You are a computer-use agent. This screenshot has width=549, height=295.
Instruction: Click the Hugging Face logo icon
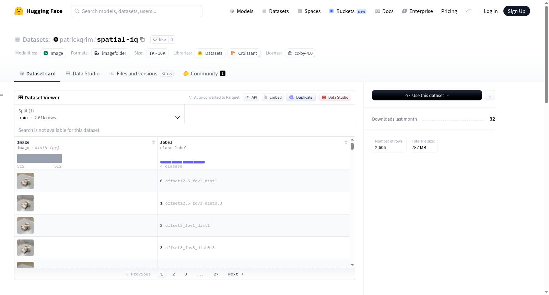[19, 11]
